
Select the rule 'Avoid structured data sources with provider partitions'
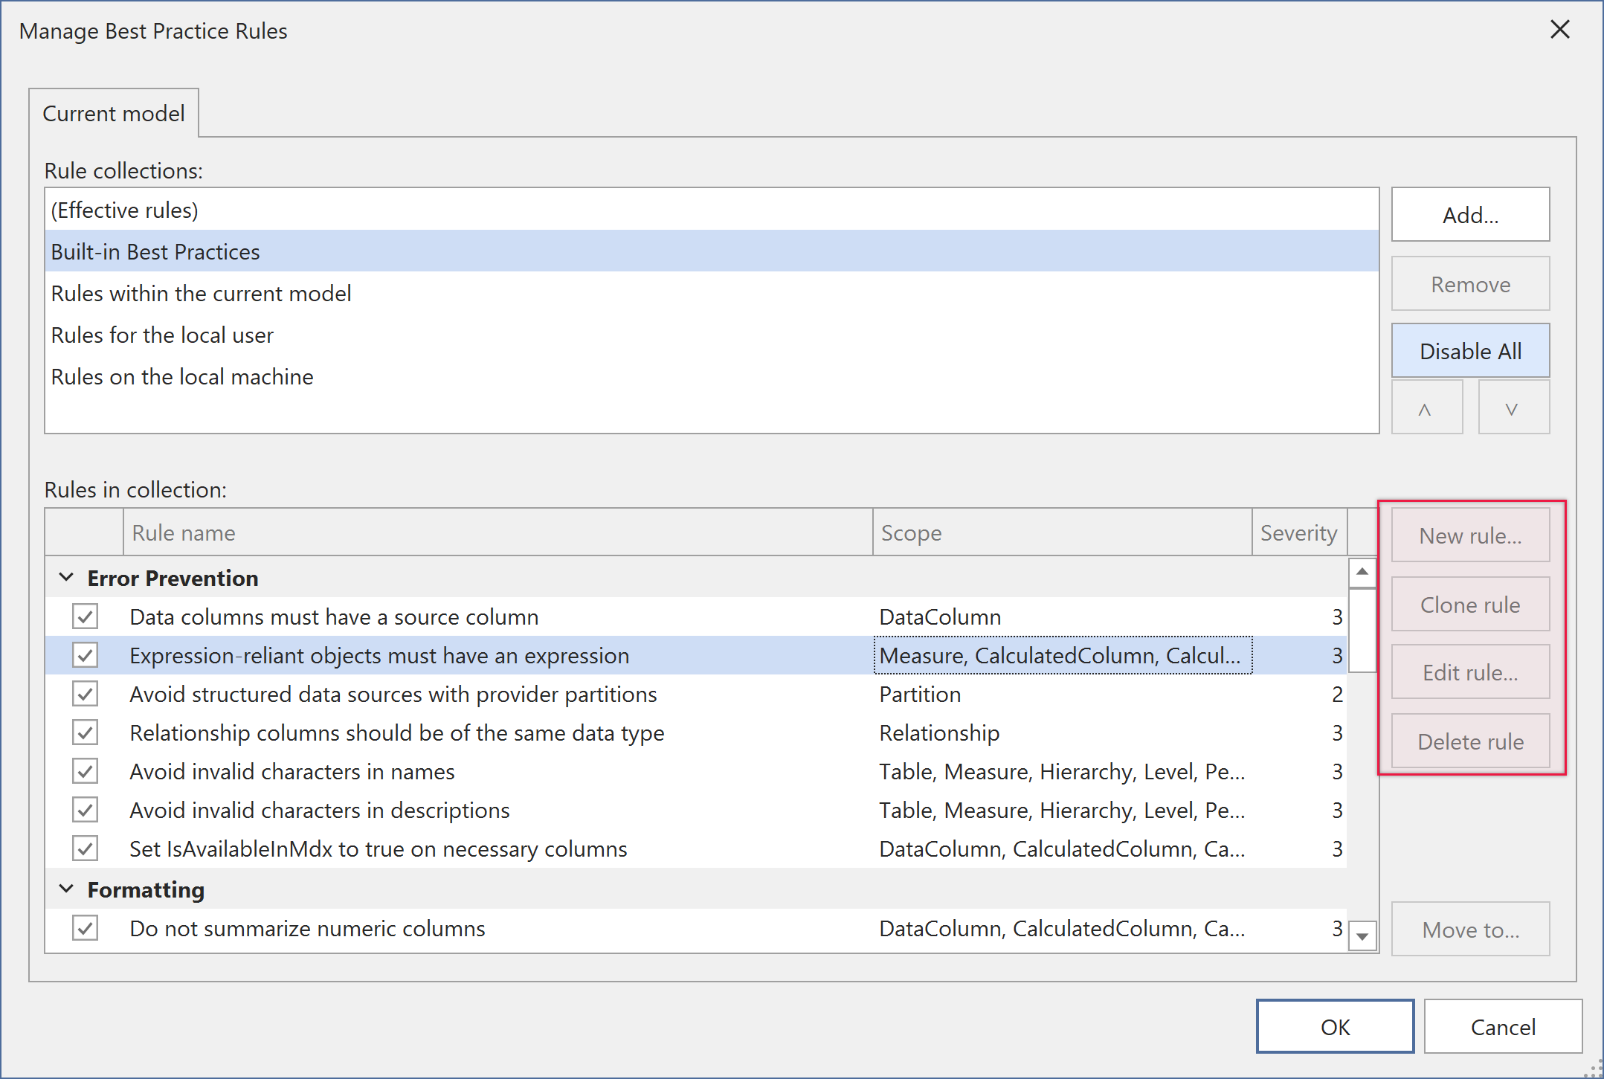pos(393,694)
